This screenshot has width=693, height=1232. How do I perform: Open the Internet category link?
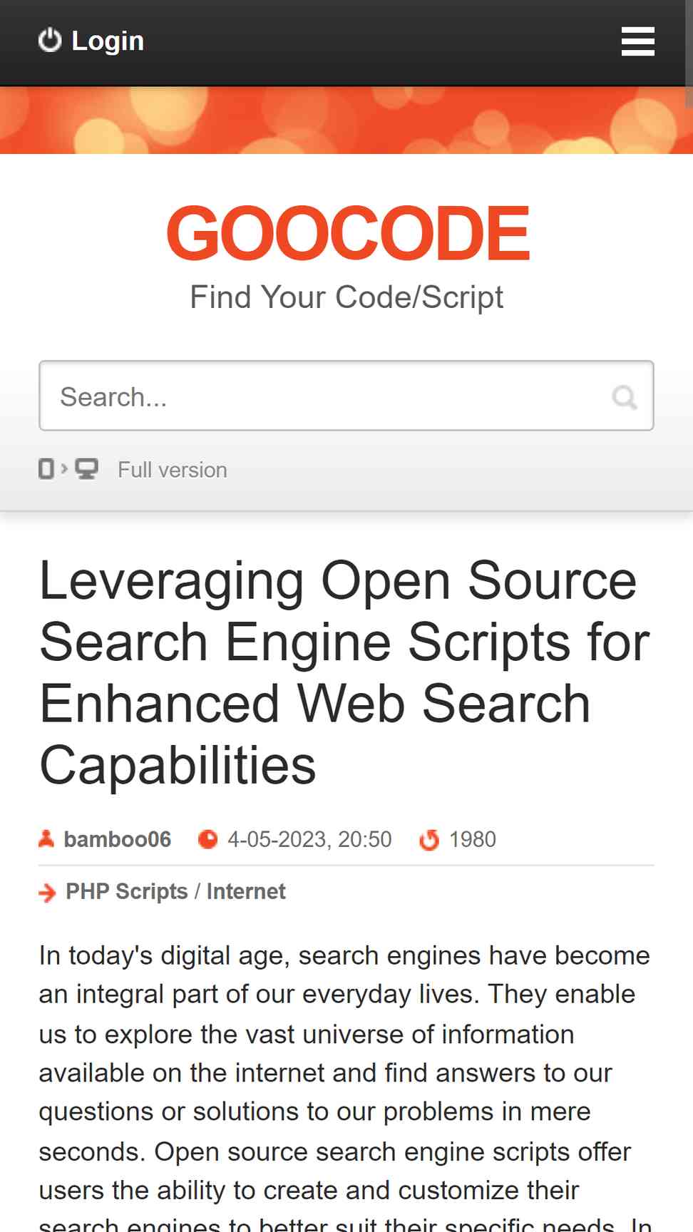pos(246,891)
